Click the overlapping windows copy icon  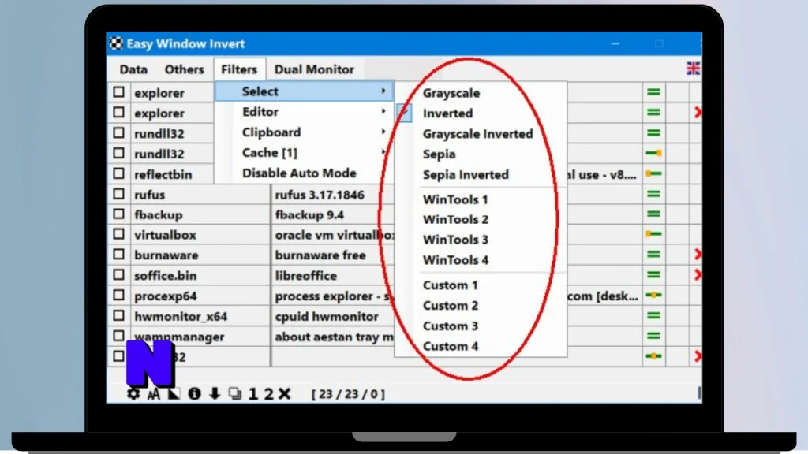coord(235,394)
